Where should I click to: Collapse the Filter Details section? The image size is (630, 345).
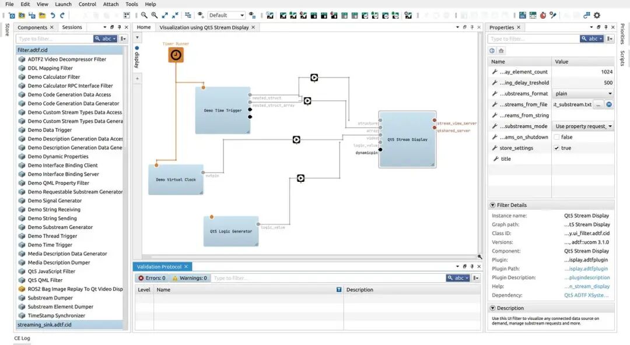click(x=493, y=205)
